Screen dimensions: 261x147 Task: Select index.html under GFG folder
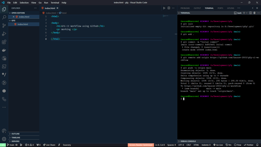tap(23, 24)
